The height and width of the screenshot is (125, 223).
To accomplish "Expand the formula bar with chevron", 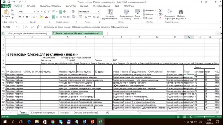I will pos(221,27).
